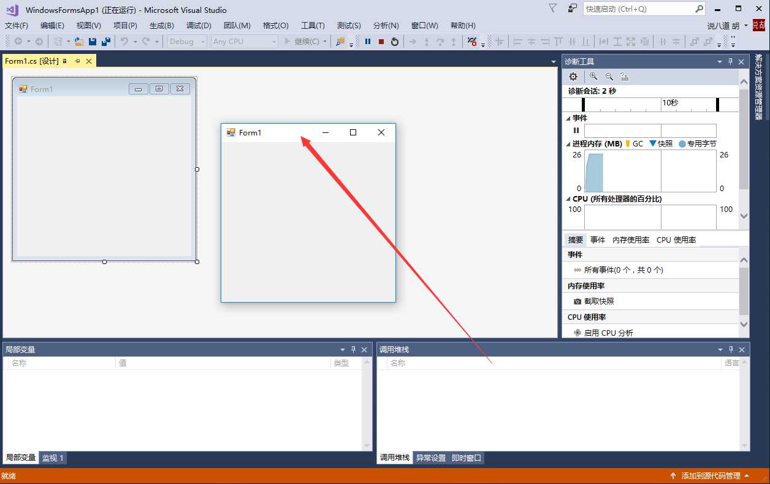The width and height of the screenshot is (770, 484).
Task: Zoom in on diagnostics timeline
Action: coord(593,77)
